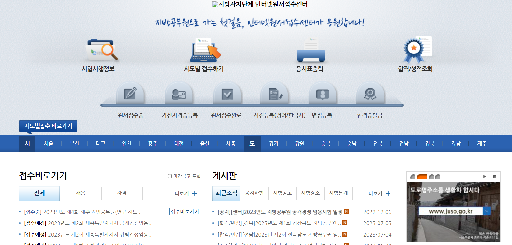Switch to the 시험통계 board tab
This screenshot has width=512, height=245.
click(338, 193)
